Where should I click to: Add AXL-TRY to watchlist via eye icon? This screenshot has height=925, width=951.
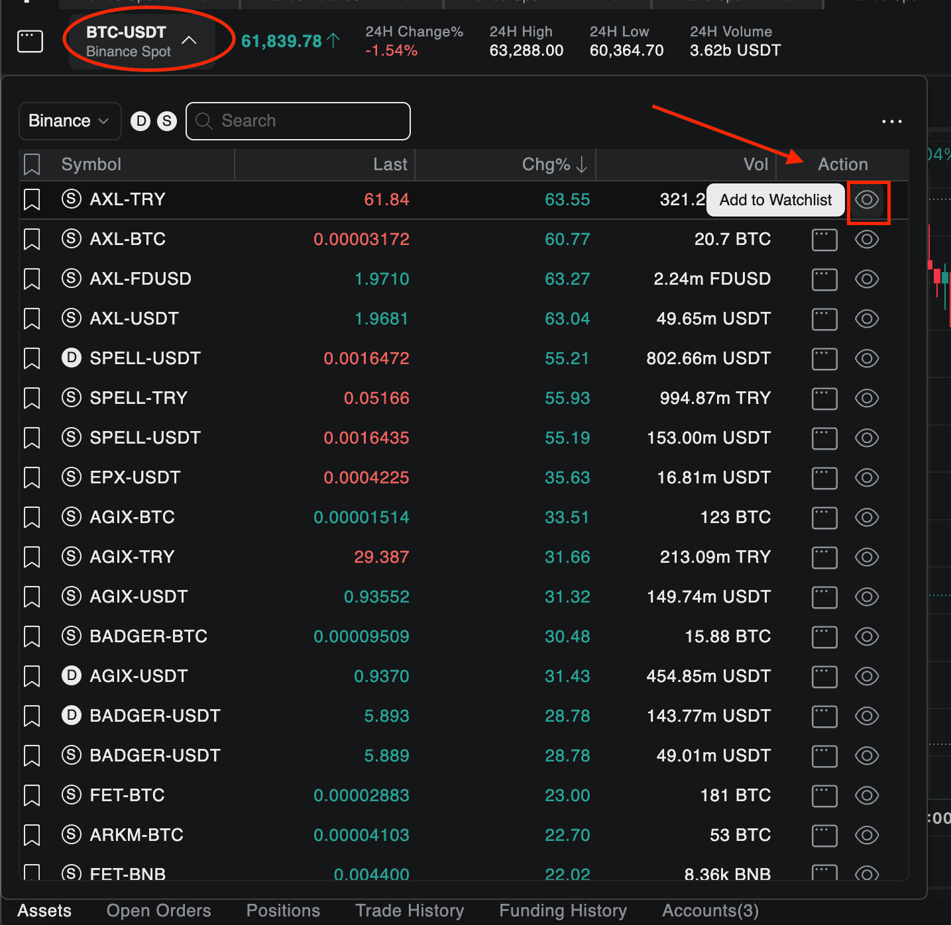click(x=867, y=199)
